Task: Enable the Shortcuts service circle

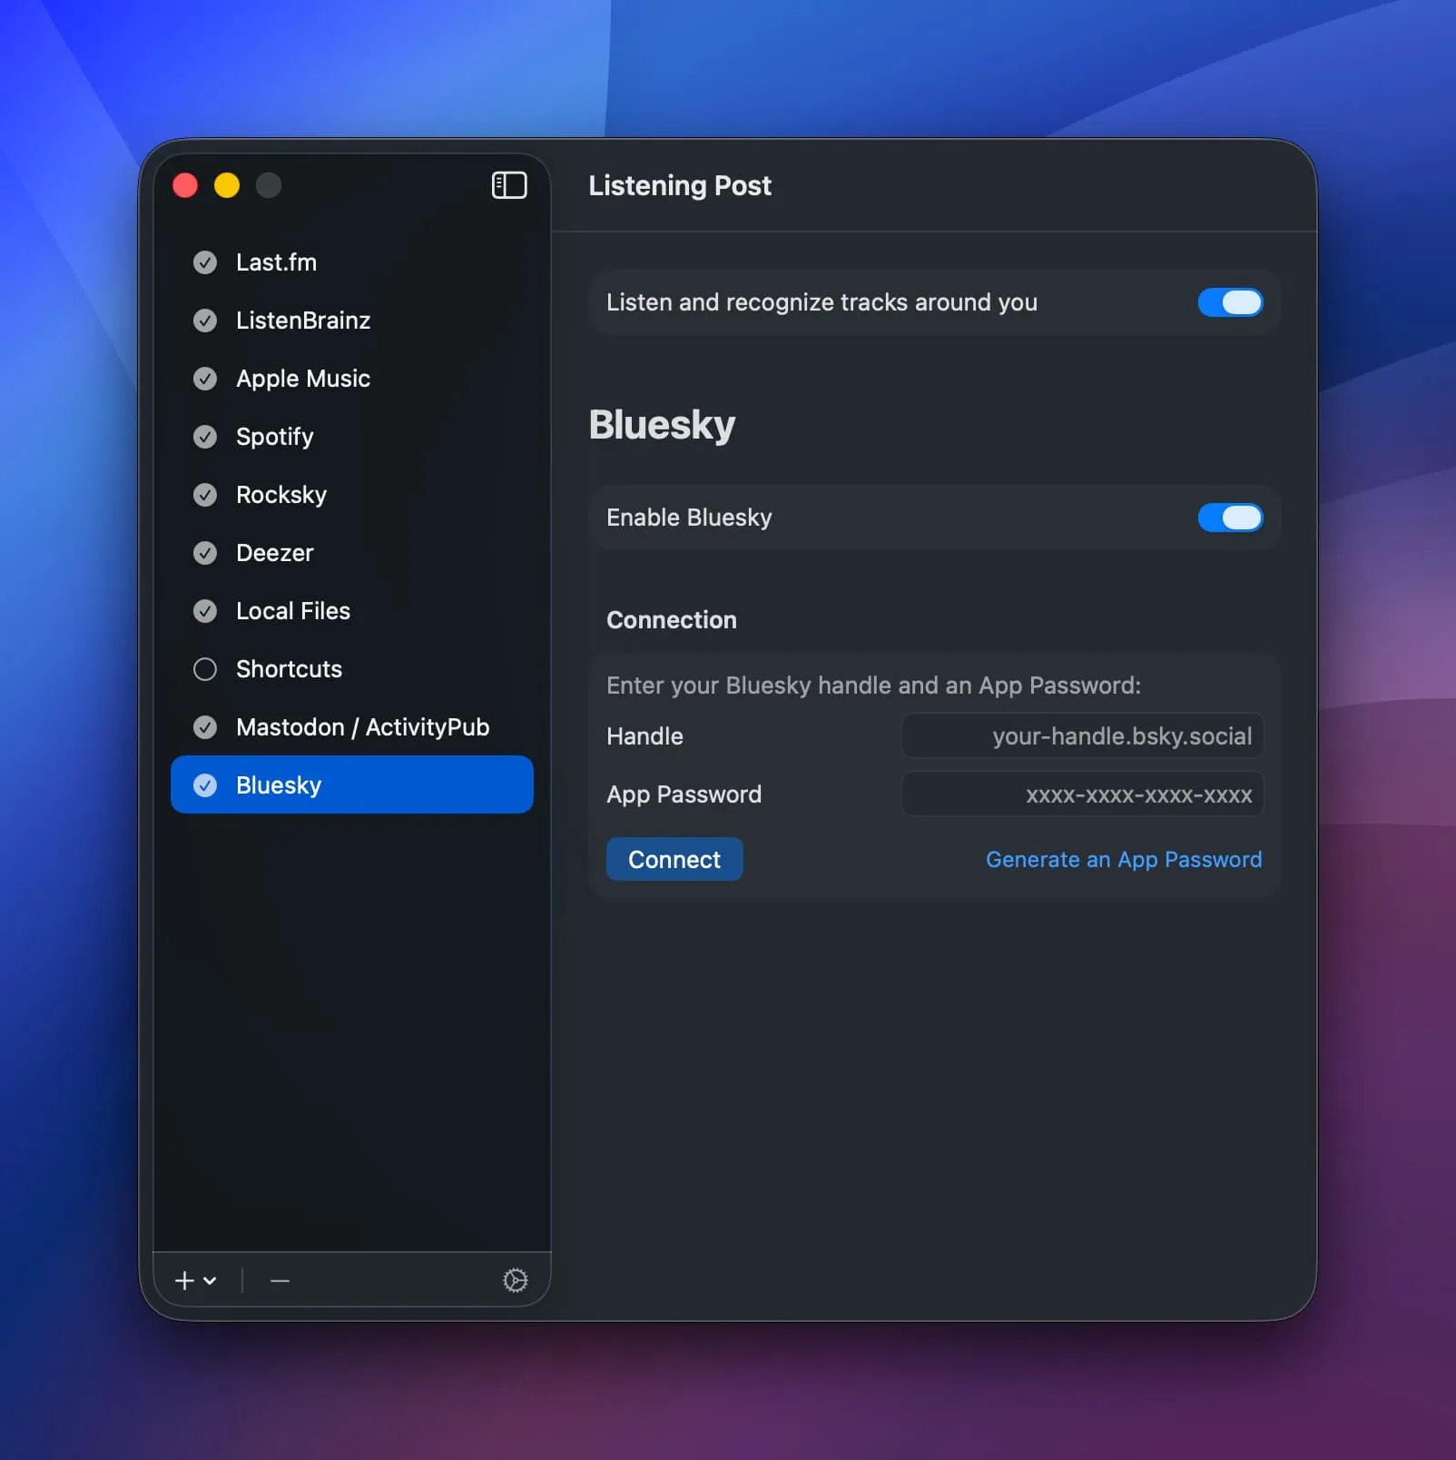Action: [204, 669]
